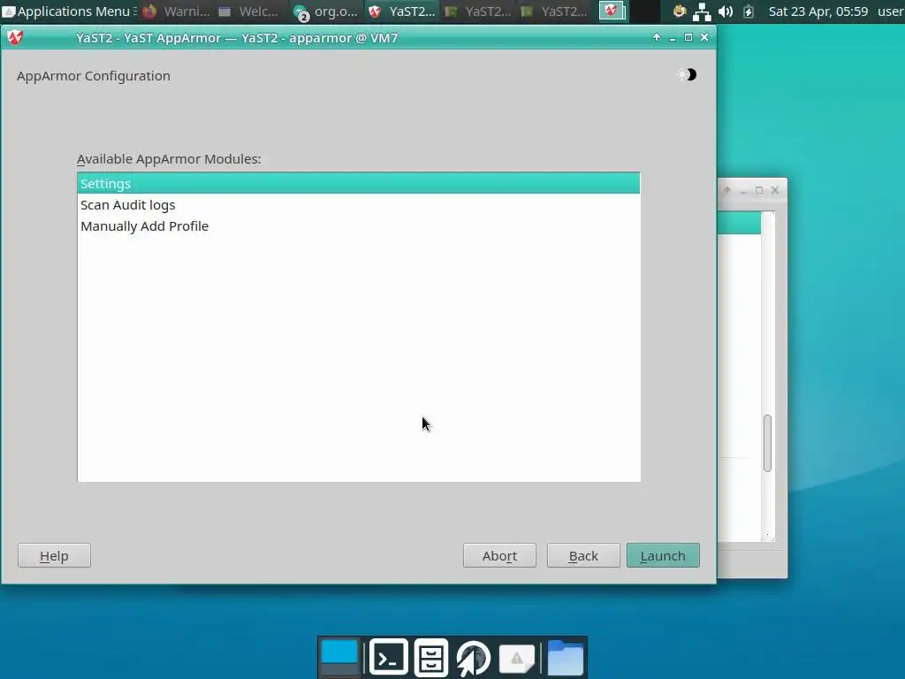This screenshot has width=905, height=679.
Task: Switch to the Firefox Warni... taskbar window
Action: click(177, 11)
